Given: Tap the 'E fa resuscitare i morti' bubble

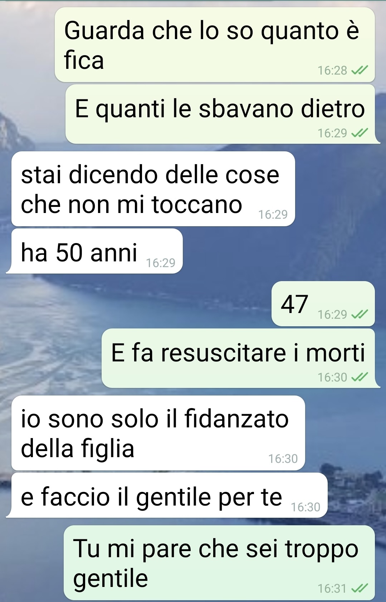Looking at the screenshot, I should 239,358.
